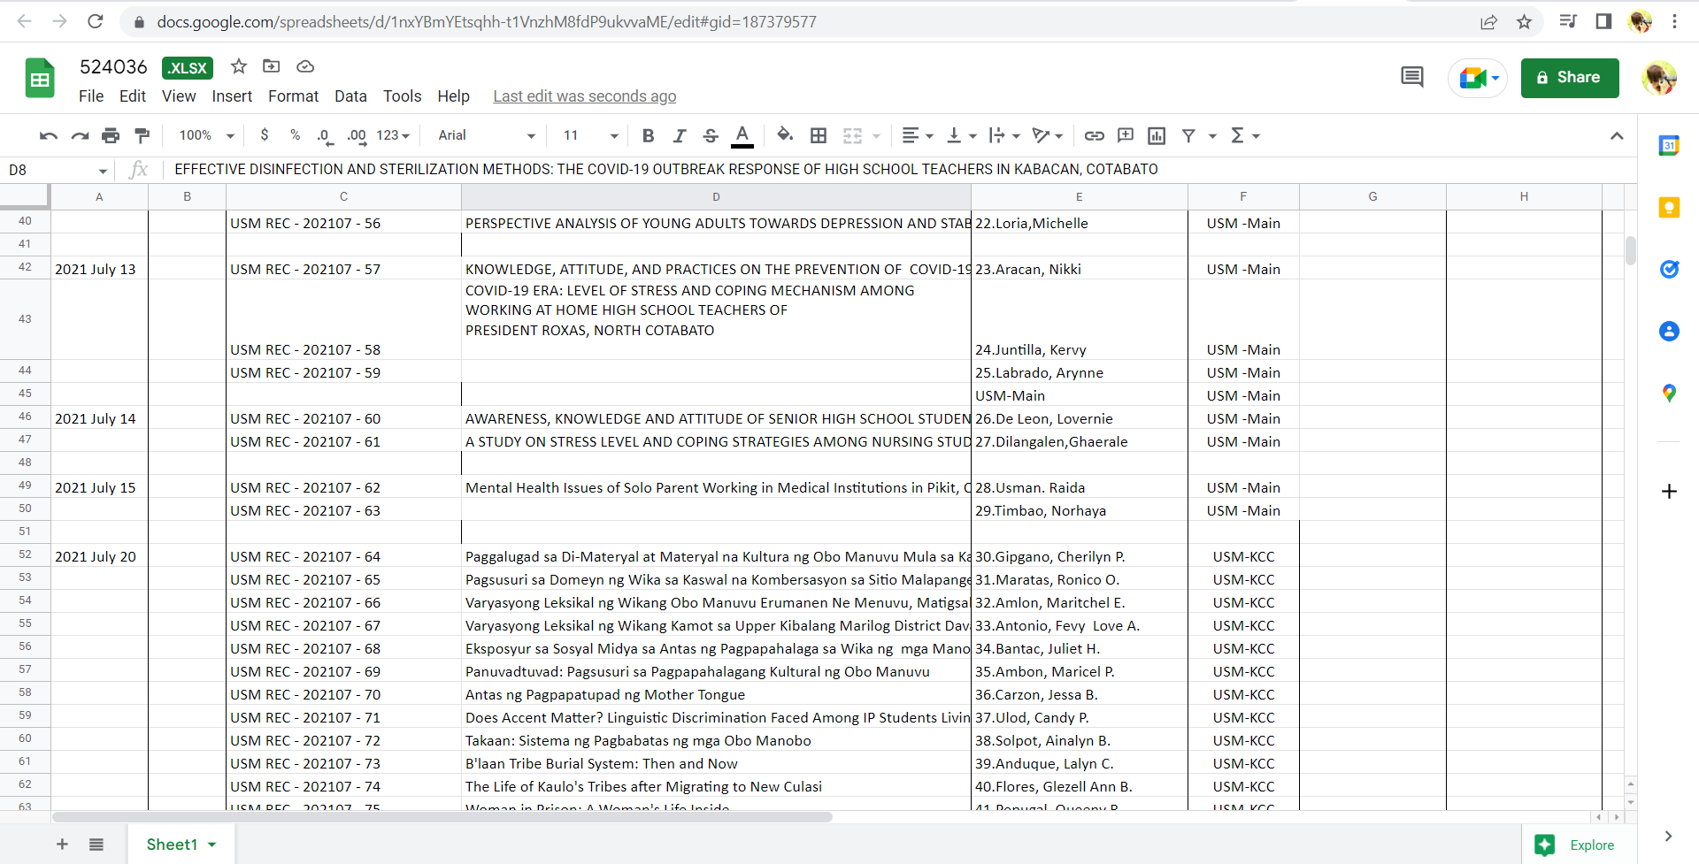Format as percent icon
The image size is (1699, 864).
point(295,135)
